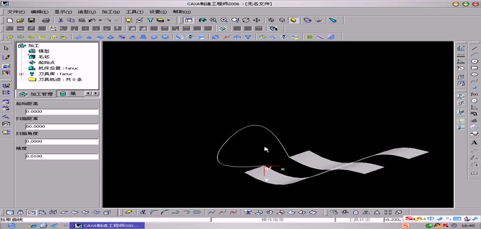The width and height of the screenshot is (481, 229).
Task: Select the rectangle drawing tool
Action: tap(474, 68)
